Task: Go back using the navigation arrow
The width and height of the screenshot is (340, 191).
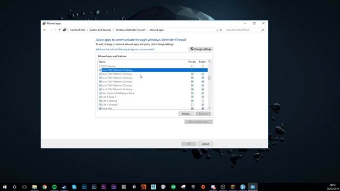Action: point(45,30)
